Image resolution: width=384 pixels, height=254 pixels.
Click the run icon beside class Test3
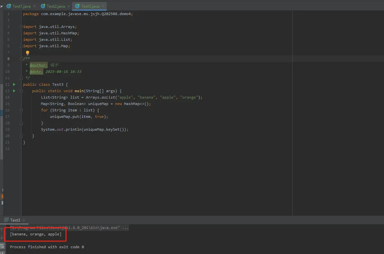14,84
